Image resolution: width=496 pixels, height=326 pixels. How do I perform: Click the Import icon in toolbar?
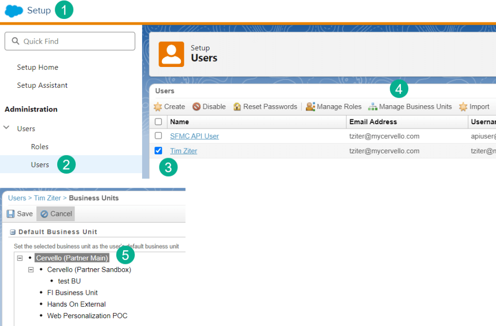click(x=463, y=107)
